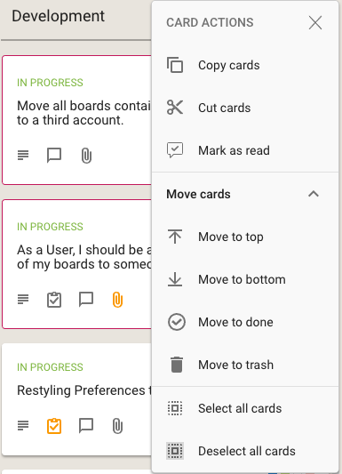Toggle selection of Move all boards card
The image size is (342, 474).
tap(76, 120)
